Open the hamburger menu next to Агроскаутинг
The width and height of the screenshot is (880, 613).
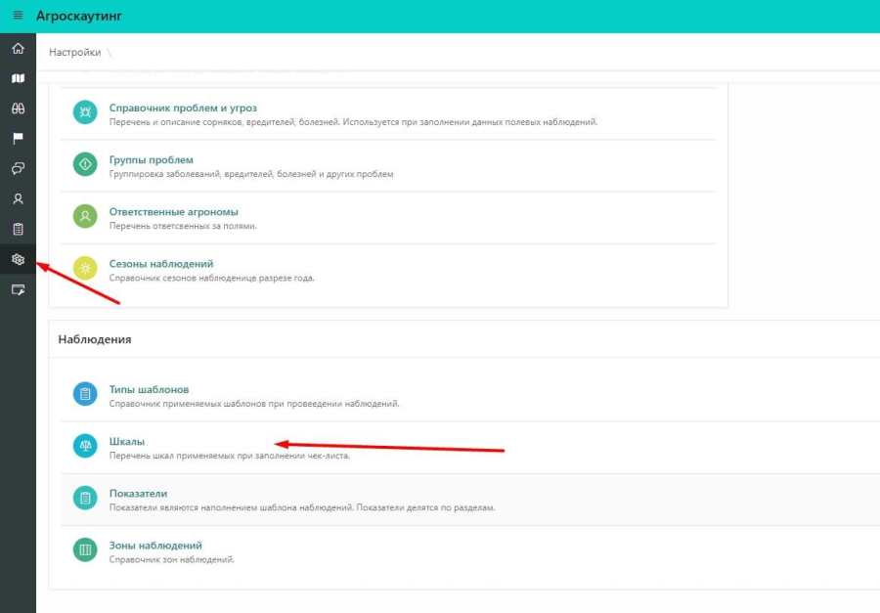pyautogui.click(x=18, y=16)
